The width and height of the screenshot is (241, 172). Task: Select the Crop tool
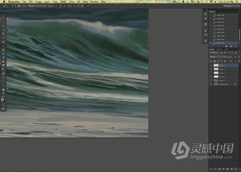(x=3, y=34)
